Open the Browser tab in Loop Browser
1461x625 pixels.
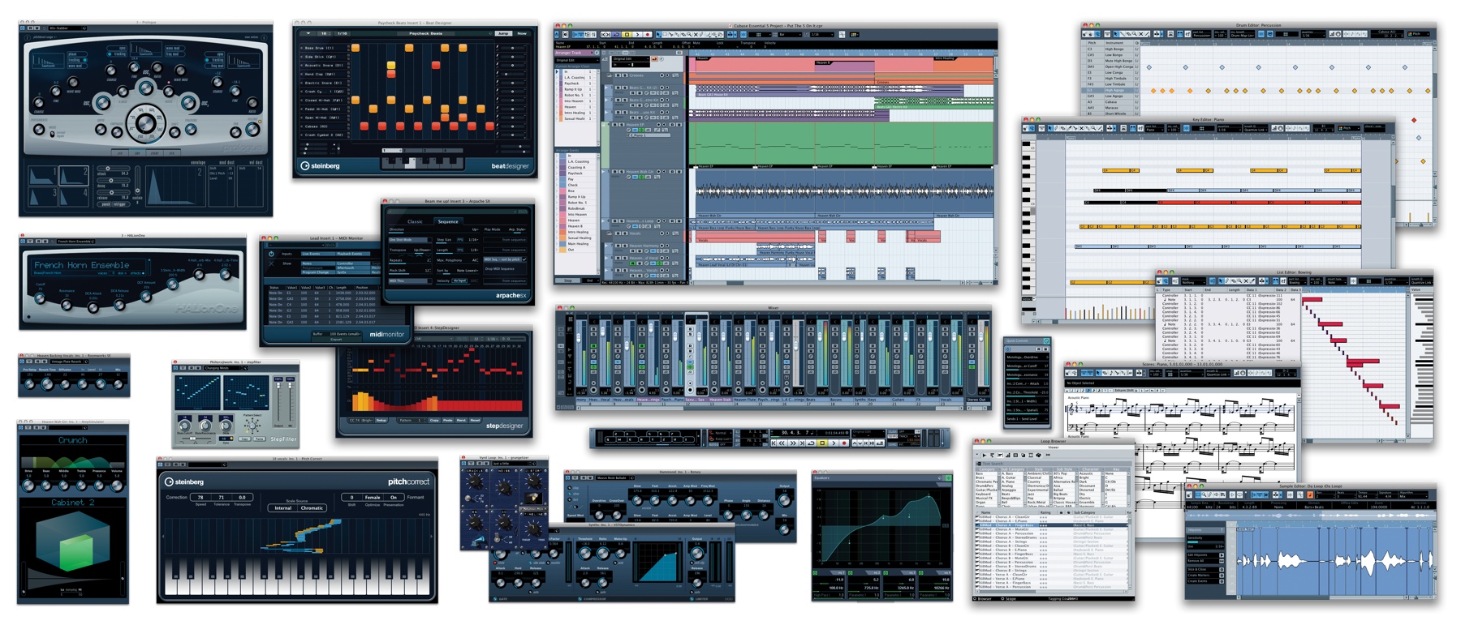[982, 599]
